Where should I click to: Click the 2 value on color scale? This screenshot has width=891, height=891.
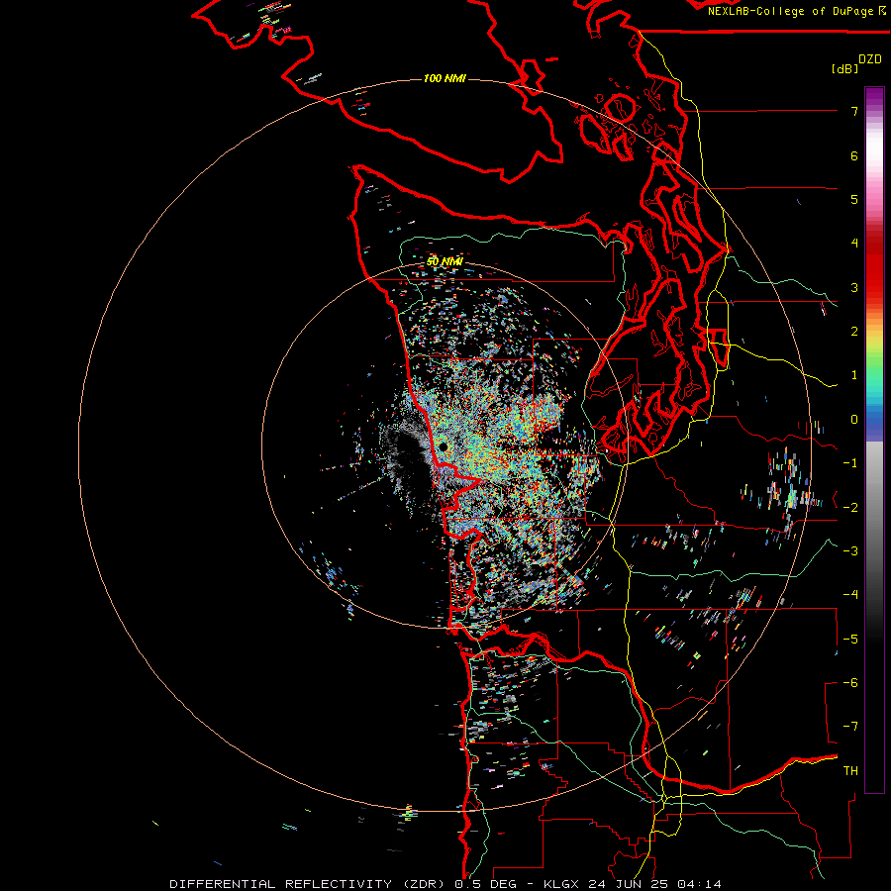(x=854, y=332)
